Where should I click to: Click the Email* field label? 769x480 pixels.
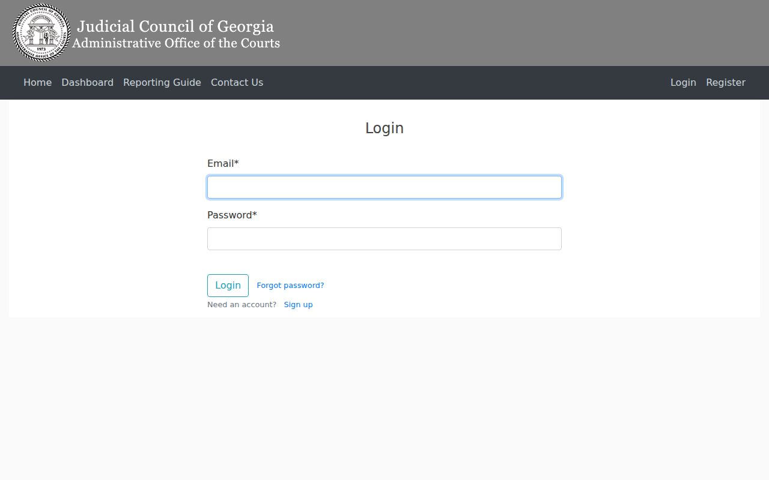[x=223, y=164]
